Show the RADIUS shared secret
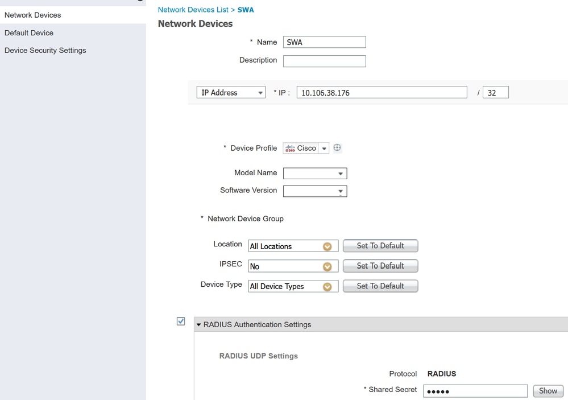 [548, 391]
